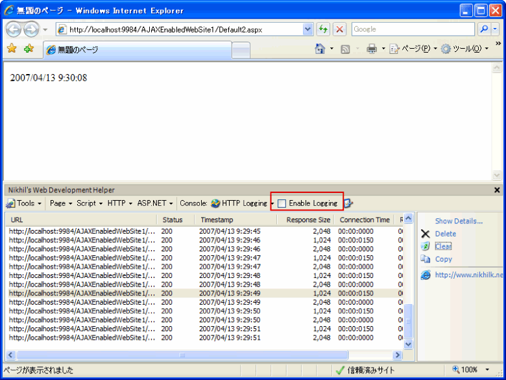Open the http://www.nikhilk.net link
The height and width of the screenshot is (380, 506).
coord(468,275)
